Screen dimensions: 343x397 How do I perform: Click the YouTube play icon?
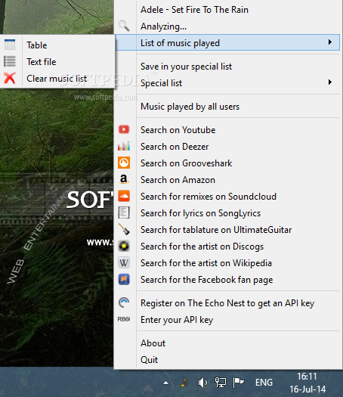[124, 129]
